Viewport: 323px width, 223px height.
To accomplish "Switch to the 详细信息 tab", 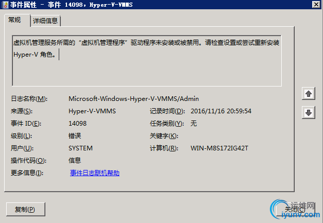I will coord(45,21).
